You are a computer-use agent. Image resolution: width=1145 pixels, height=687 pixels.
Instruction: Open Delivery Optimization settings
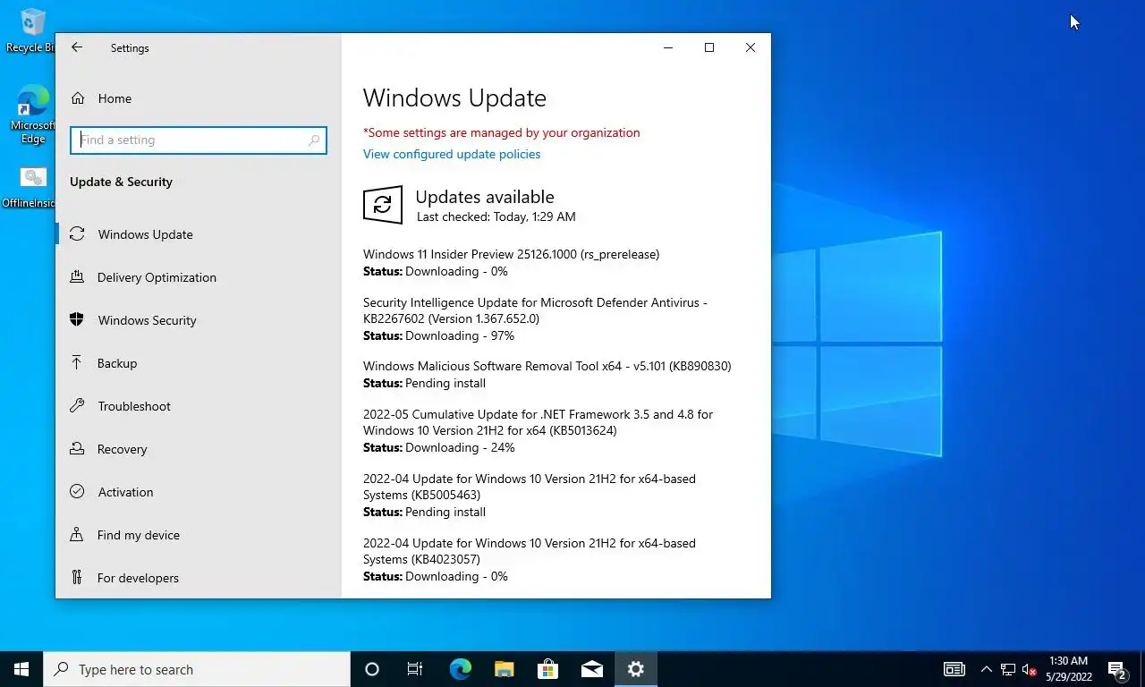click(198, 277)
